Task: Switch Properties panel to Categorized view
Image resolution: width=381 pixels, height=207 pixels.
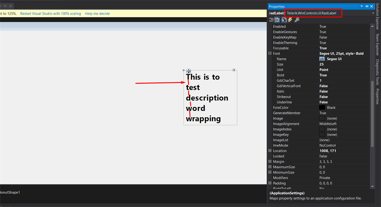Action: (x=271, y=20)
